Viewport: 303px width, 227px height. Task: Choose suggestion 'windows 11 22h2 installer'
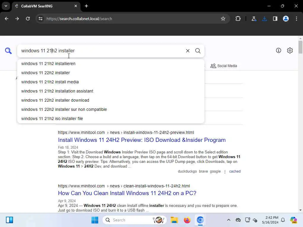pos(111,73)
